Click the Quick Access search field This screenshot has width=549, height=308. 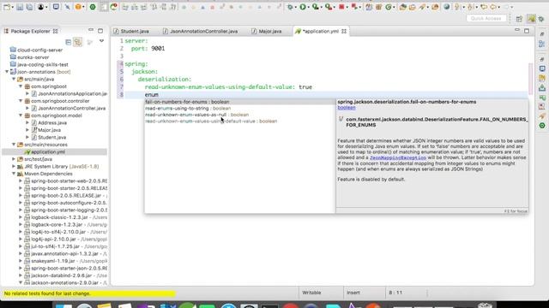[486, 18]
